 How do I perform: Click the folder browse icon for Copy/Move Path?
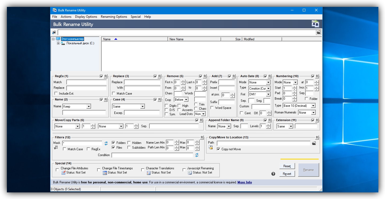pos(314,143)
